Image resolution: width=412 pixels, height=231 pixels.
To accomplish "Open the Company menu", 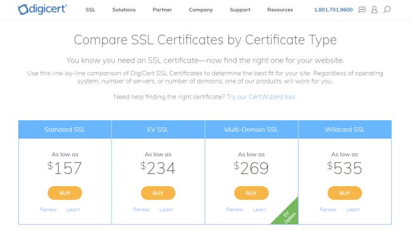I will pos(201,9).
